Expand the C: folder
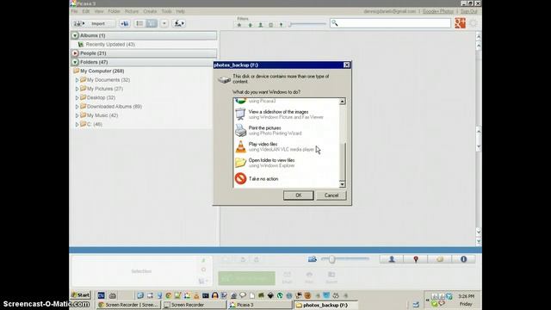Screen dimensions: 551x310 (77, 124)
